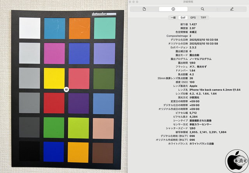Click the orange patch in top row
Screen dimensions: 249x173
tap(79, 28)
